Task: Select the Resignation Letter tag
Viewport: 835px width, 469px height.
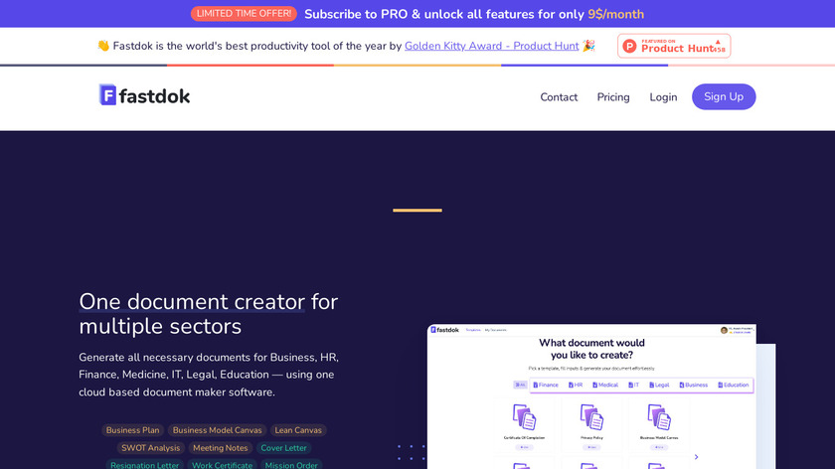Action: [145, 465]
